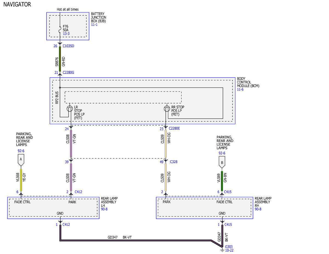Open the 11-1 Battery Junction Box link
This screenshot has width=329, height=254.
click(94, 25)
